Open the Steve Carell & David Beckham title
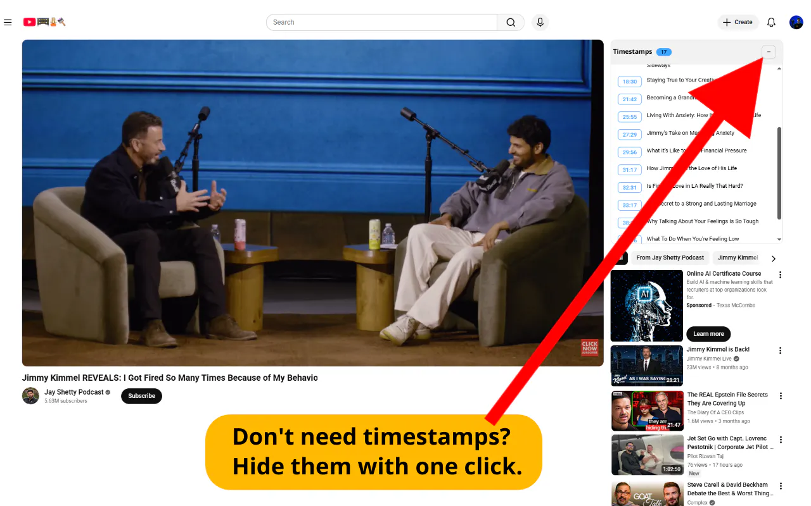The image size is (811, 506). (x=729, y=489)
